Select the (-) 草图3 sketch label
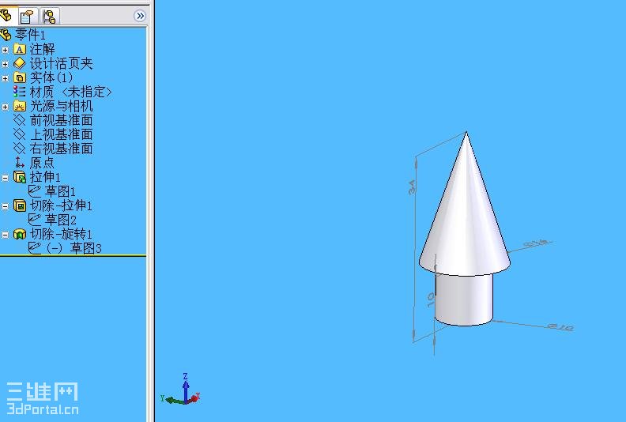The width and height of the screenshot is (626, 422). point(74,248)
